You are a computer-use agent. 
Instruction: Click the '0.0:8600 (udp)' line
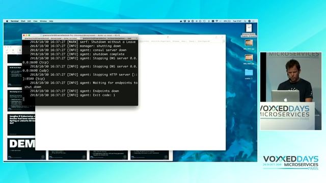click(x=36, y=71)
